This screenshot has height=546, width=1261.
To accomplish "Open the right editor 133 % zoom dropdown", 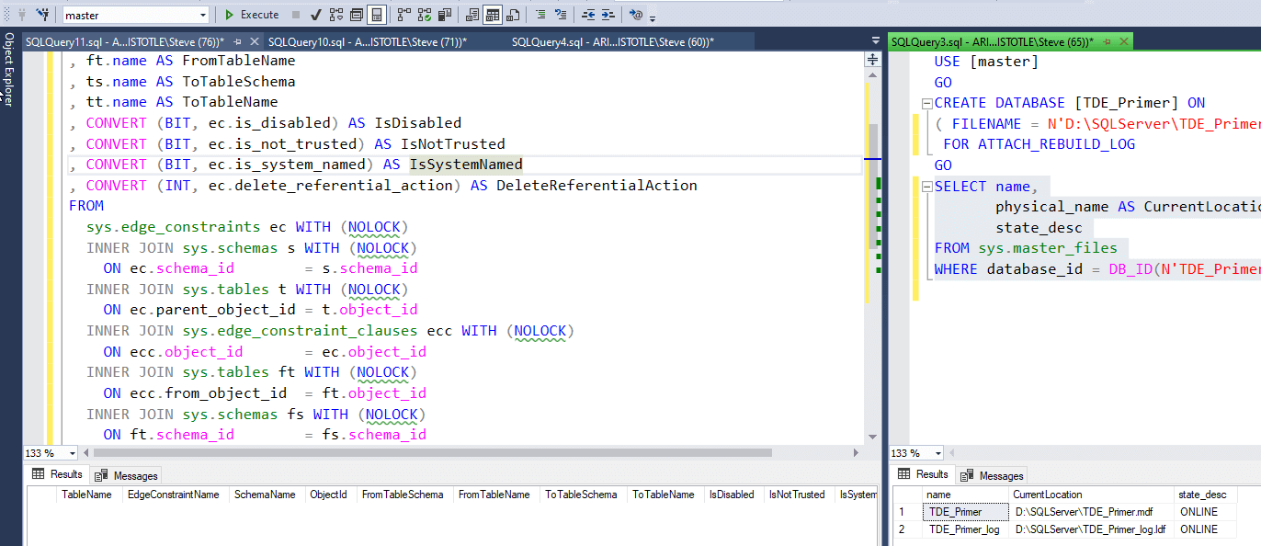I will coord(937,453).
